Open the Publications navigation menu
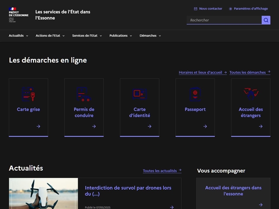 tap(121, 36)
